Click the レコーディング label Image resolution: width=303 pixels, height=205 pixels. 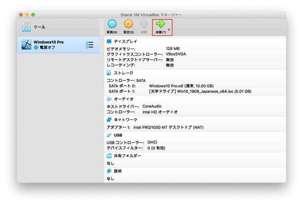(x=121, y=65)
